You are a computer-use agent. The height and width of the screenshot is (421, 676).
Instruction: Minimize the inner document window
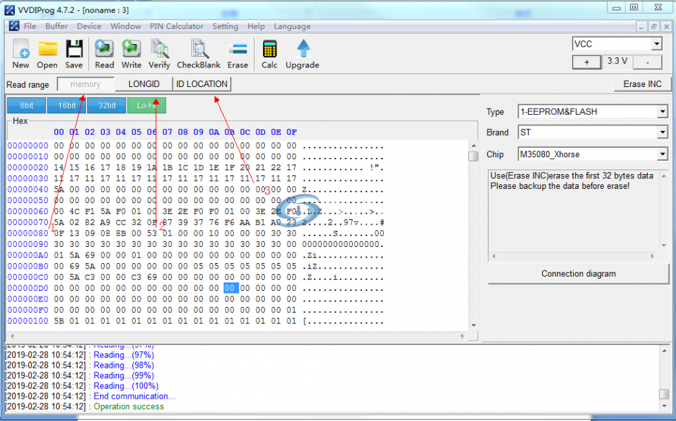pyautogui.click(x=642, y=26)
